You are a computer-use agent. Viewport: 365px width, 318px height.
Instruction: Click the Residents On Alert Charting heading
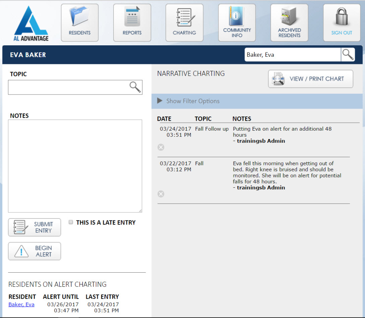pyautogui.click(x=57, y=284)
